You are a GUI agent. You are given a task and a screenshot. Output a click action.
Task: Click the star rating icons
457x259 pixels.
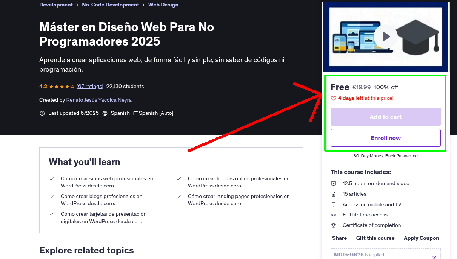[62, 86]
